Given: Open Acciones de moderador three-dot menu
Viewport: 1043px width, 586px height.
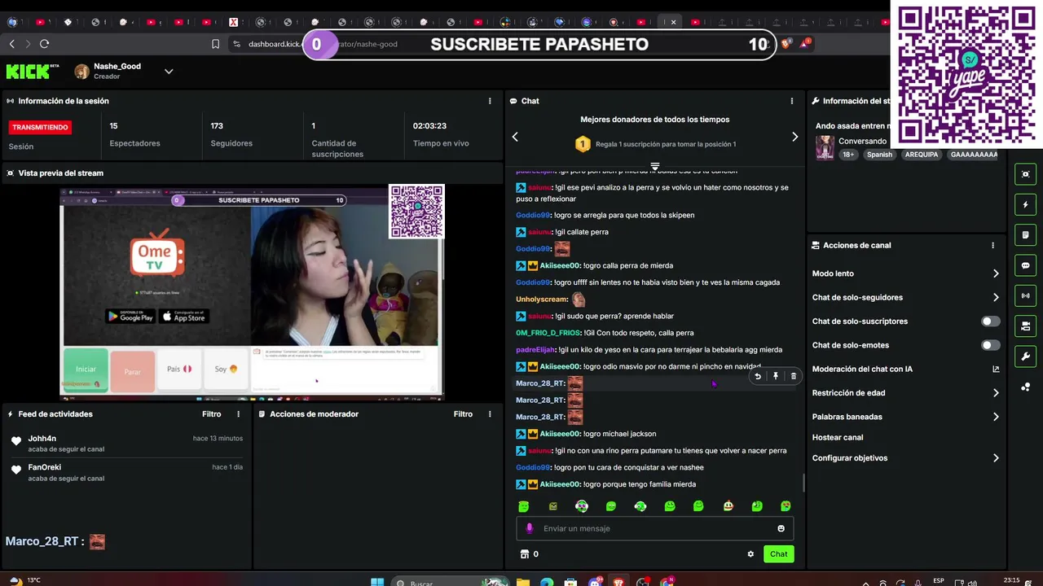Looking at the screenshot, I should pyautogui.click(x=490, y=414).
